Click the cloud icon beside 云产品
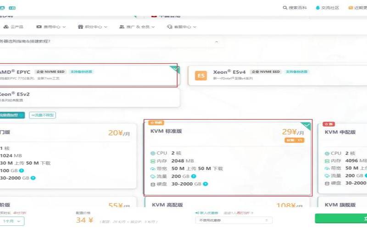Image resolution: width=367 pixels, height=229 pixels. [x=6, y=27]
